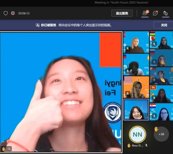Open the meeting chat icon
Screen dimensions: 173x154
click(155, 13)
